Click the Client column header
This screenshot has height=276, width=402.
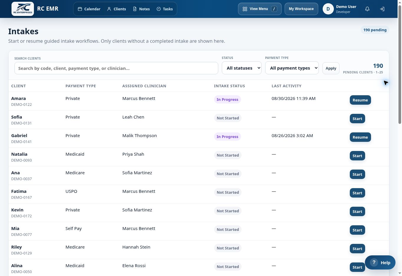point(18,86)
